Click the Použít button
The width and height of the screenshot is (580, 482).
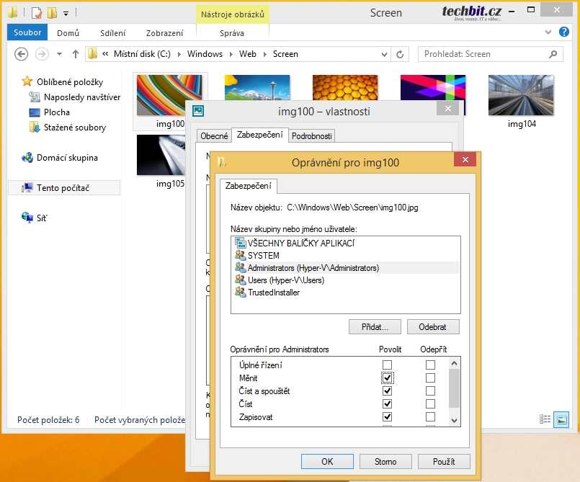click(444, 462)
